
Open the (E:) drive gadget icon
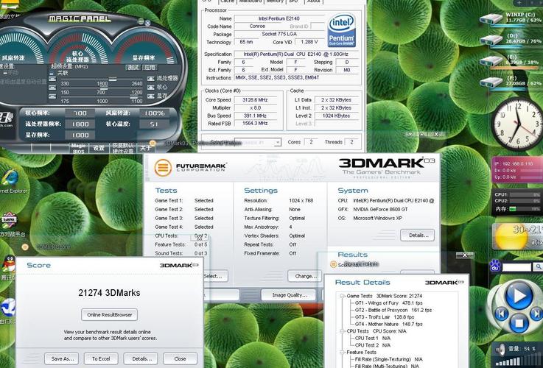(491, 61)
